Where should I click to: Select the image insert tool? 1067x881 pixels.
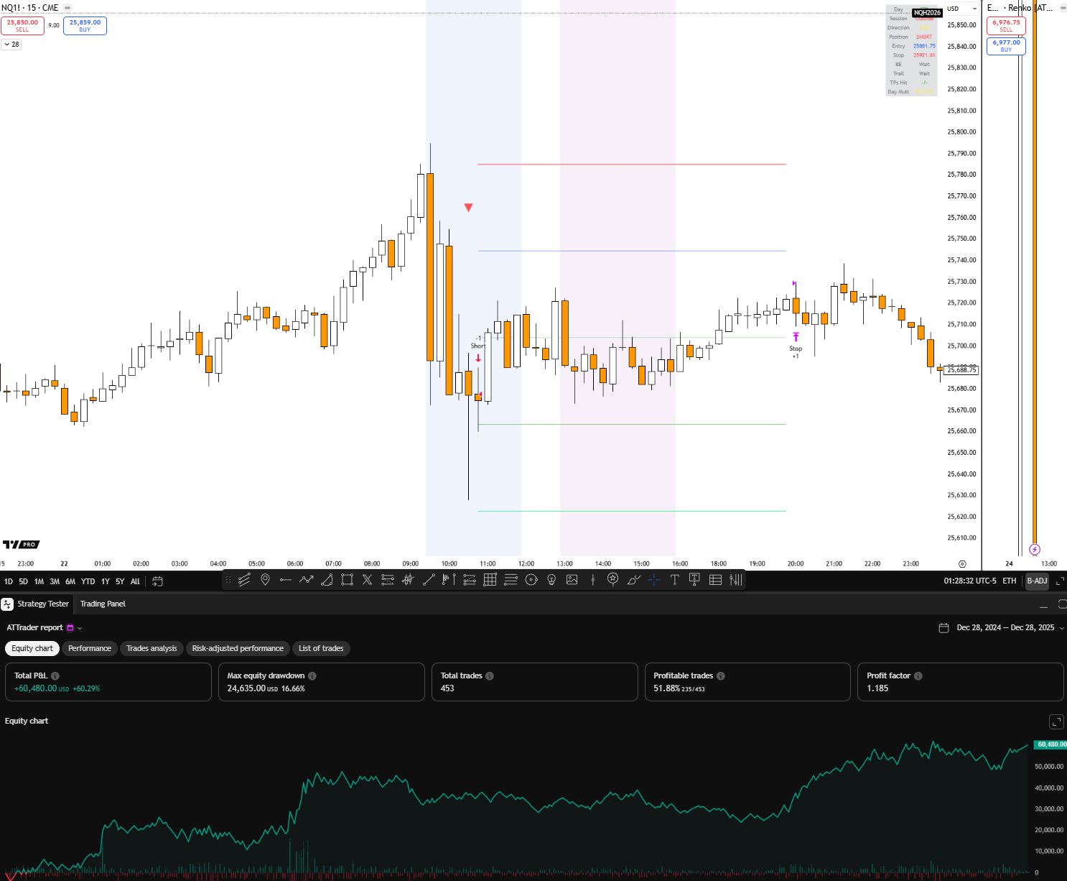(572, 580)
